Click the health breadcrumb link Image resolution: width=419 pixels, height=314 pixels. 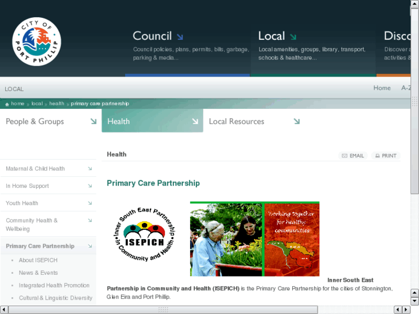[x=56, y=104]
